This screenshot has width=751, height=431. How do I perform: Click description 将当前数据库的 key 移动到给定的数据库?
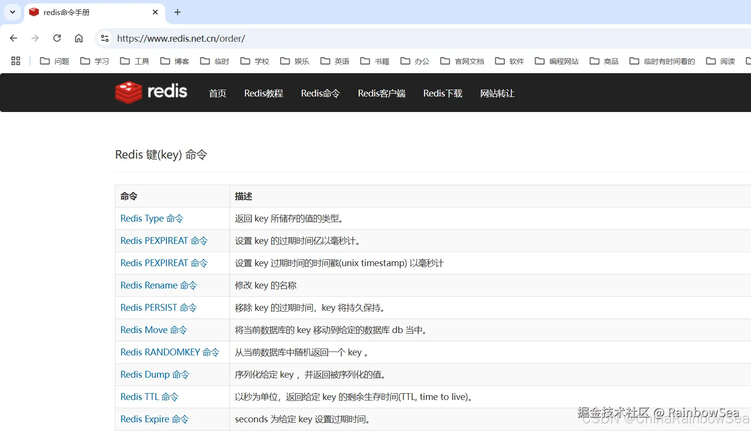(x=331, y=330)
